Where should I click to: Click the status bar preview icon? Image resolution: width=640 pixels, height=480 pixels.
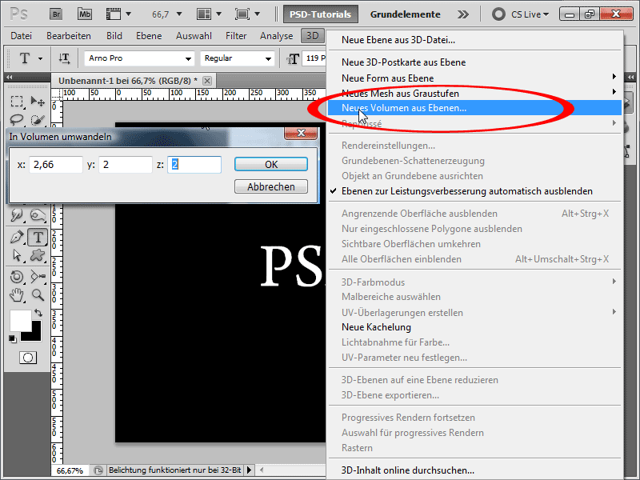[98, 470]
